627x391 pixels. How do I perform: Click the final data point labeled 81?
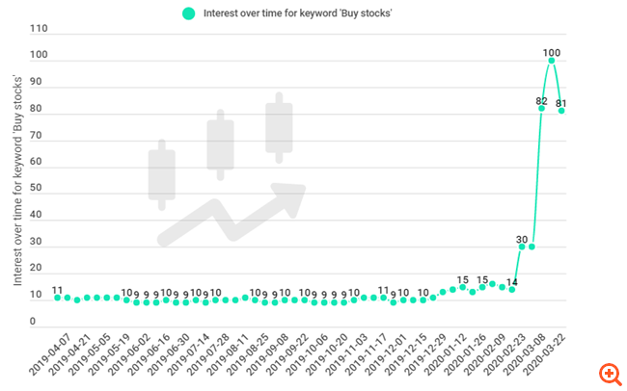click(x=561, y=111)
